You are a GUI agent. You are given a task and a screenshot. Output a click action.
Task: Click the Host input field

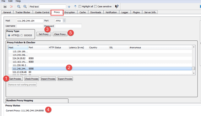point(30,21)
